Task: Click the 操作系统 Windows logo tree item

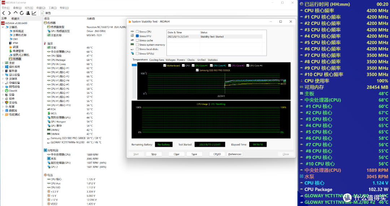Action: pos(14,67)
